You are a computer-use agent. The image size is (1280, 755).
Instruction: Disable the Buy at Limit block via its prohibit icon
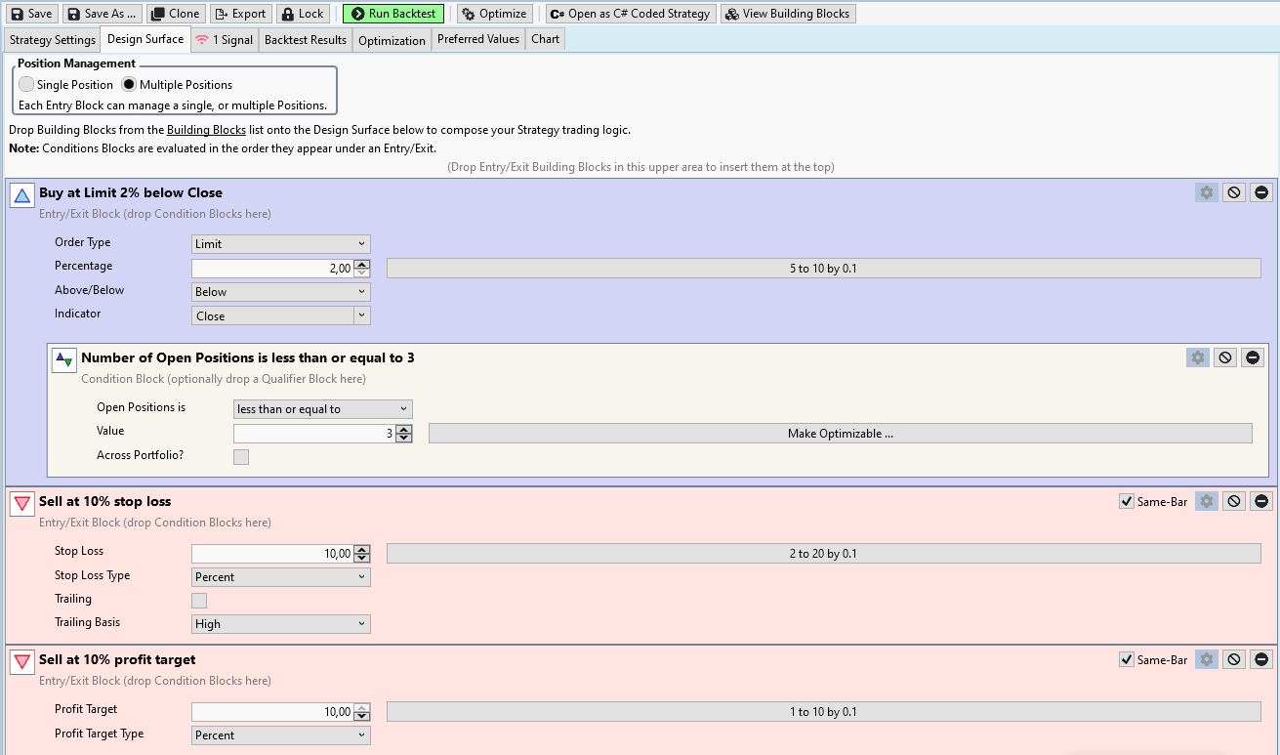[1234, 192]
